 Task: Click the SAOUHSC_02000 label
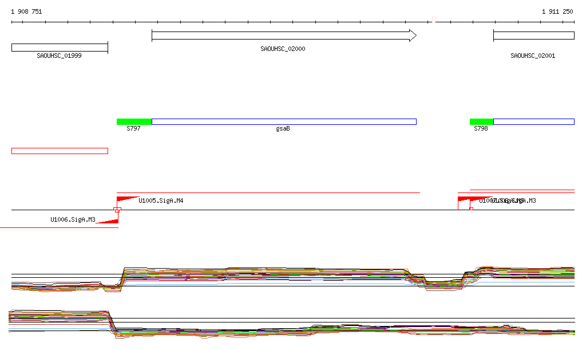pos(283,49)
